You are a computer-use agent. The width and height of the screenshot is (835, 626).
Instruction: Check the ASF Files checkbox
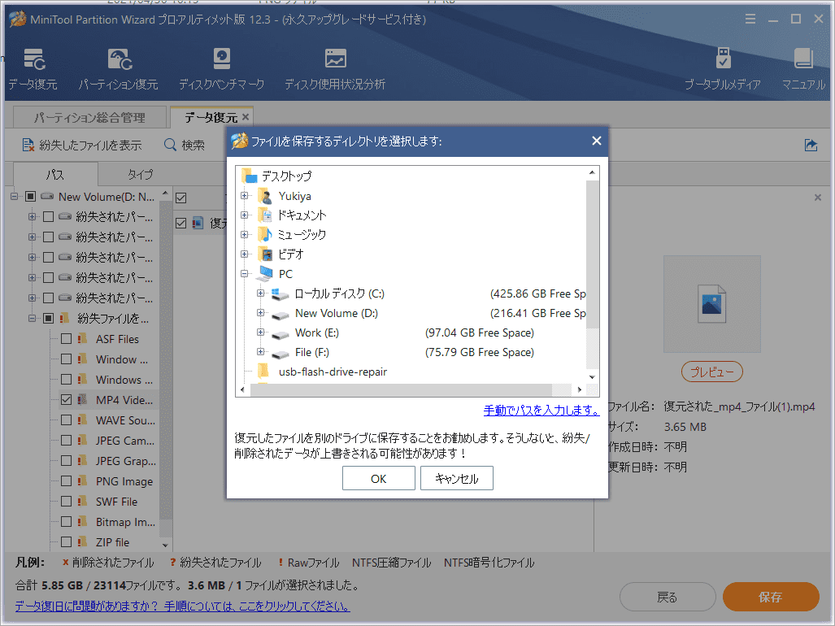click(x=67, y=338)
